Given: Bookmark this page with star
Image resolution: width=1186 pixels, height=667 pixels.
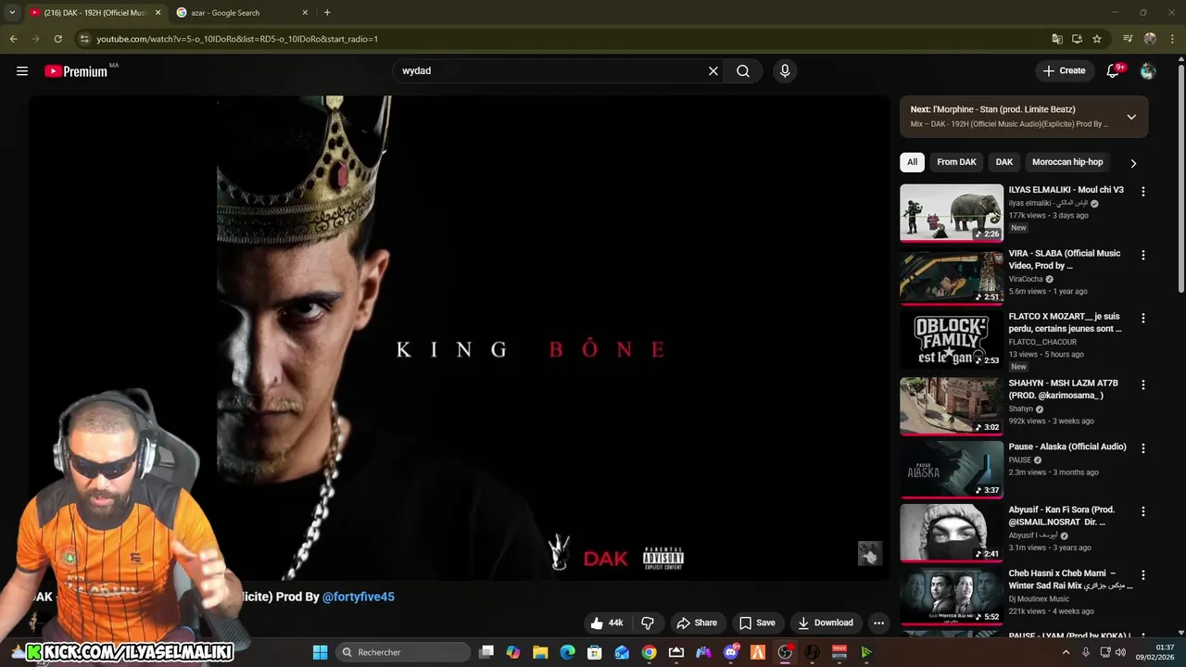Looking at the screenshot, I should tap(1097, 39).
